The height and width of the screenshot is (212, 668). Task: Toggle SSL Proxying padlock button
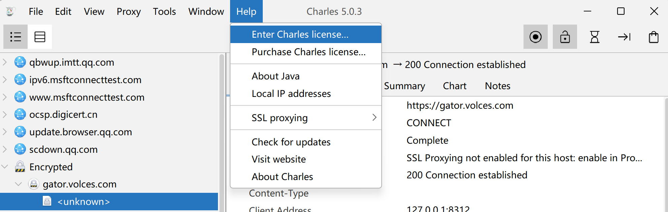tap(565, 37)
